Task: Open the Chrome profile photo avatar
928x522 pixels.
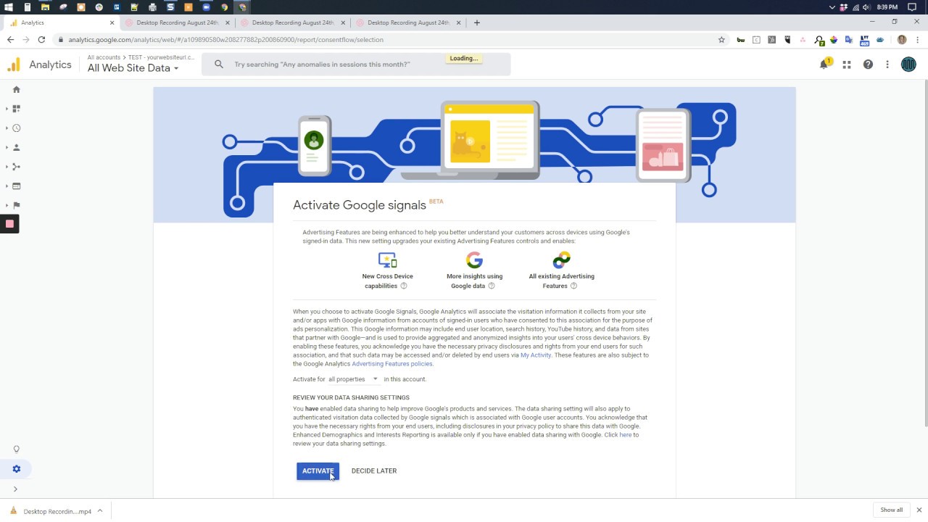Action: 902,40
